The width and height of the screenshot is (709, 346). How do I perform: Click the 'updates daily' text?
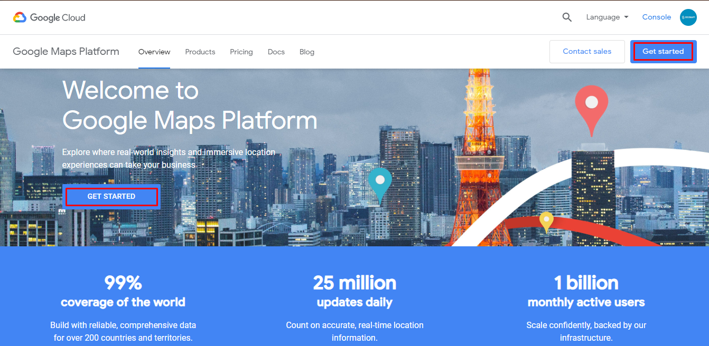click(x=354, y=302)
